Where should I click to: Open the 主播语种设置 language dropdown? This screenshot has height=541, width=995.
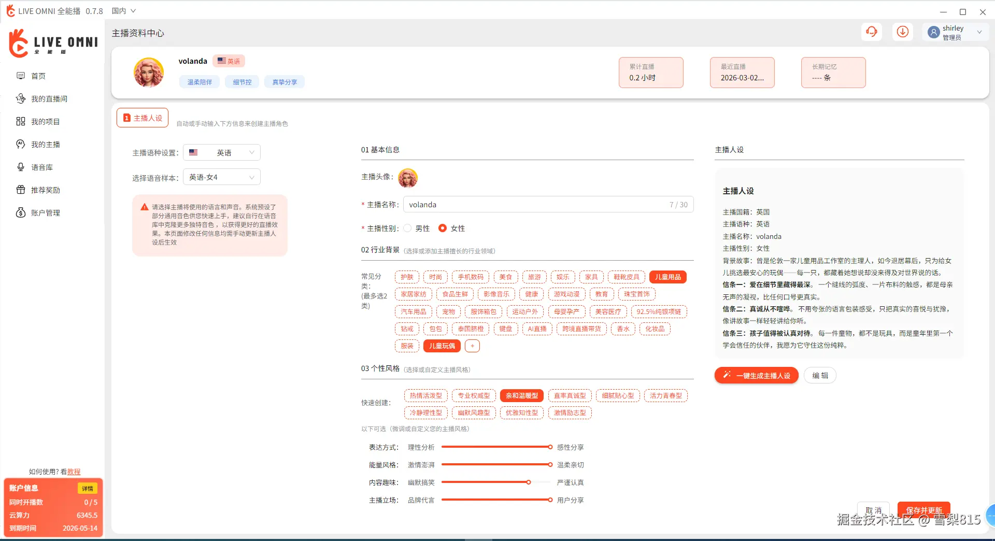click(222, 152)
